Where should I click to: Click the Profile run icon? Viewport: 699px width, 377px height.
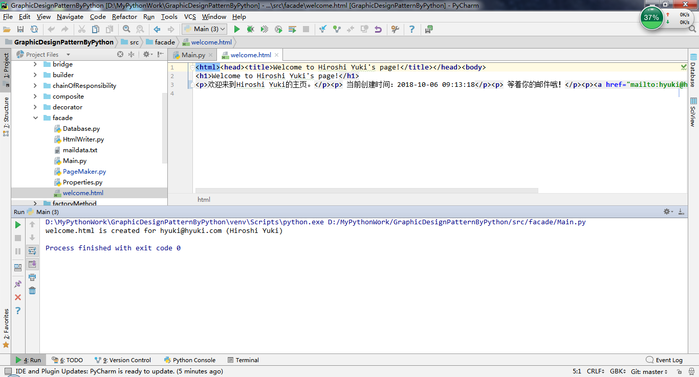pyautogui.click(x=278, y=29)
